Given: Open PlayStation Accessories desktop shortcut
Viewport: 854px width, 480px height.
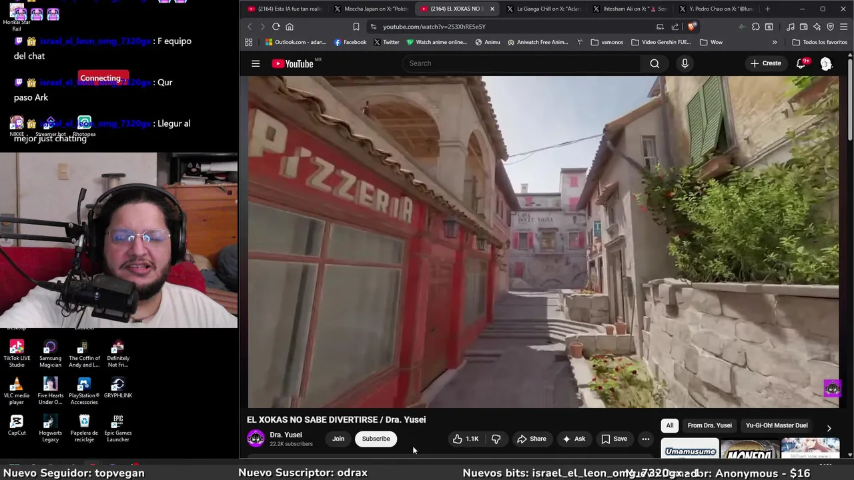Looking at the screenshot, I should tap(84, 391).
